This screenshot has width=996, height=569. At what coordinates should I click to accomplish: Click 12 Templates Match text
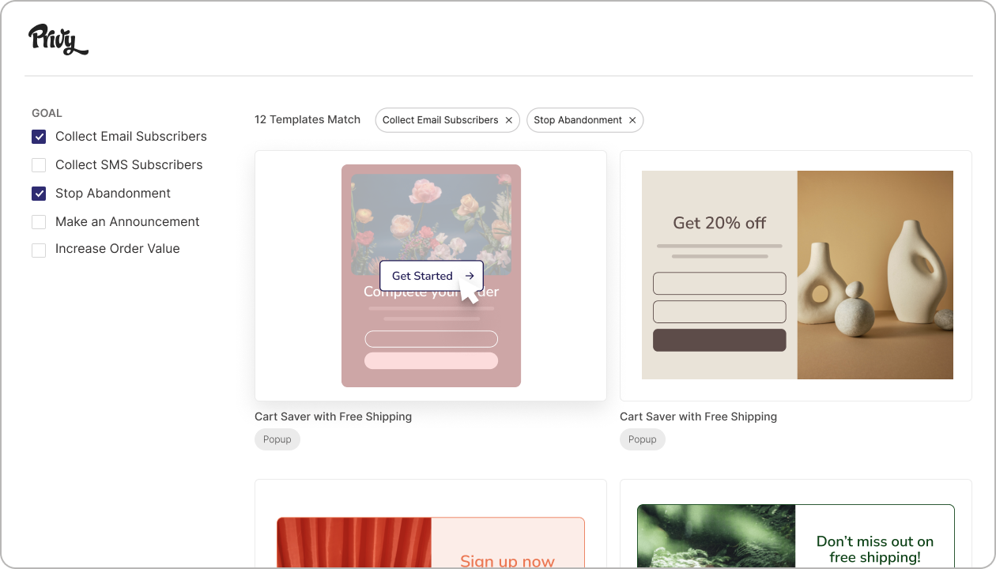point(307,119)
